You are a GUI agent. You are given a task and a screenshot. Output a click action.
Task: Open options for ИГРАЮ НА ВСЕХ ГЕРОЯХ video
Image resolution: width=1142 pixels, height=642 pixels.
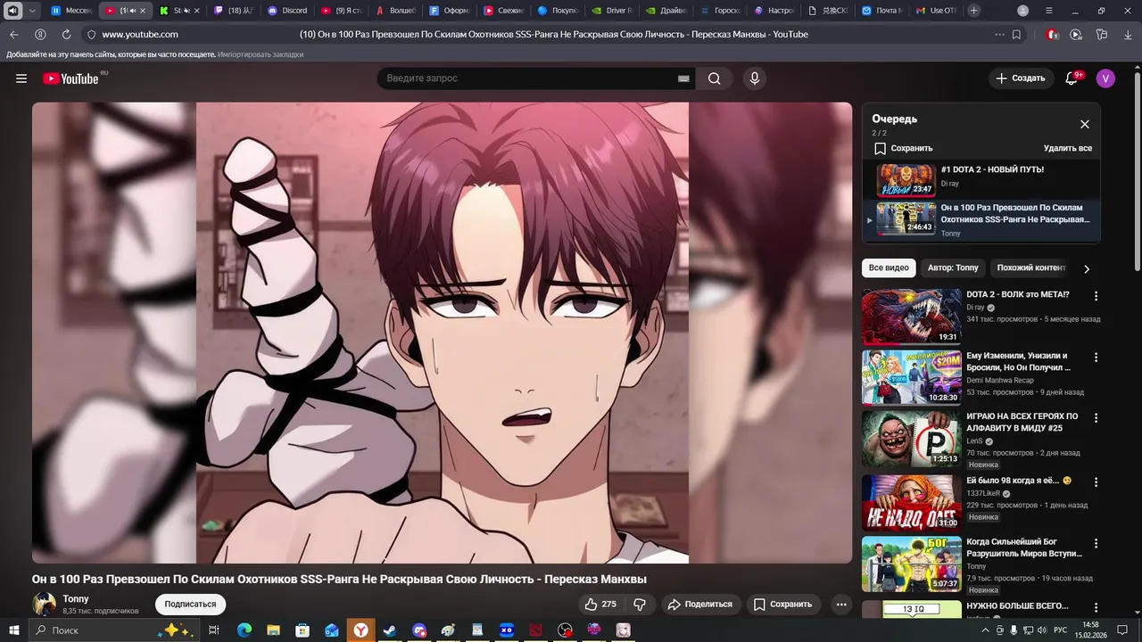tap(1096, 418)
